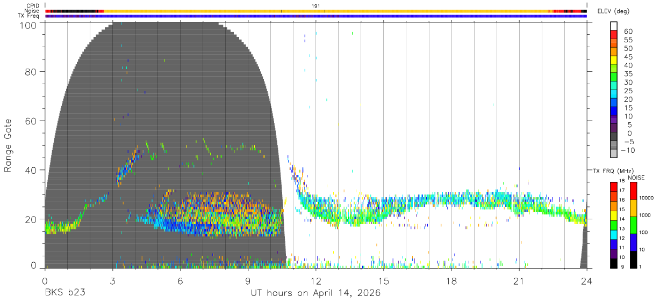Viewport: 660px width, 304px height.
Task: Select the cyan segment of the TX FRQ bar
Action: (614, 234)
